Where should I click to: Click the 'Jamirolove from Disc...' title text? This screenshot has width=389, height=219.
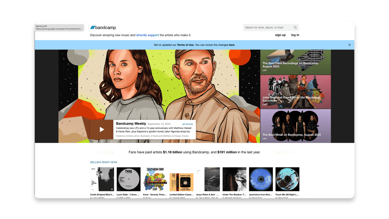pos(261,195)
